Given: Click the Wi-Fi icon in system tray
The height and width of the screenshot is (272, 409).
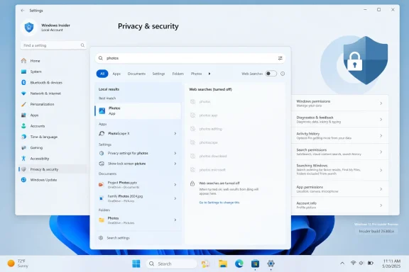Looking at the screenshot, I should 353,263.
